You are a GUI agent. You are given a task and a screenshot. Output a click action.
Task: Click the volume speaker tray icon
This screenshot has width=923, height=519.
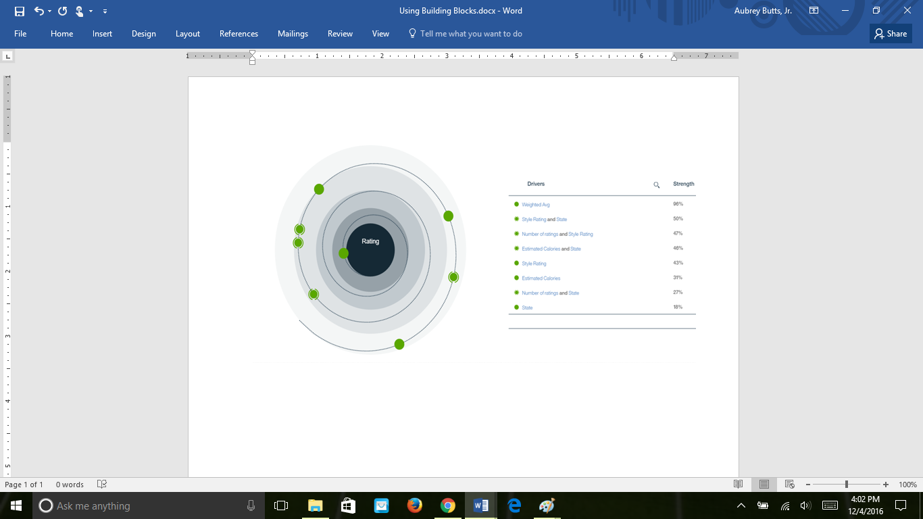(x=805, y=505)
